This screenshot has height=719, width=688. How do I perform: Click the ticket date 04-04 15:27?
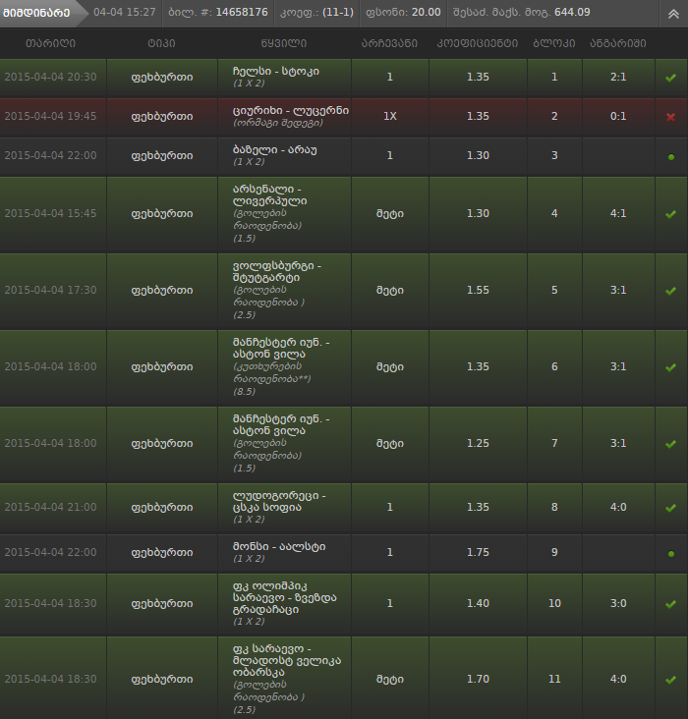[x=125, y=12]
